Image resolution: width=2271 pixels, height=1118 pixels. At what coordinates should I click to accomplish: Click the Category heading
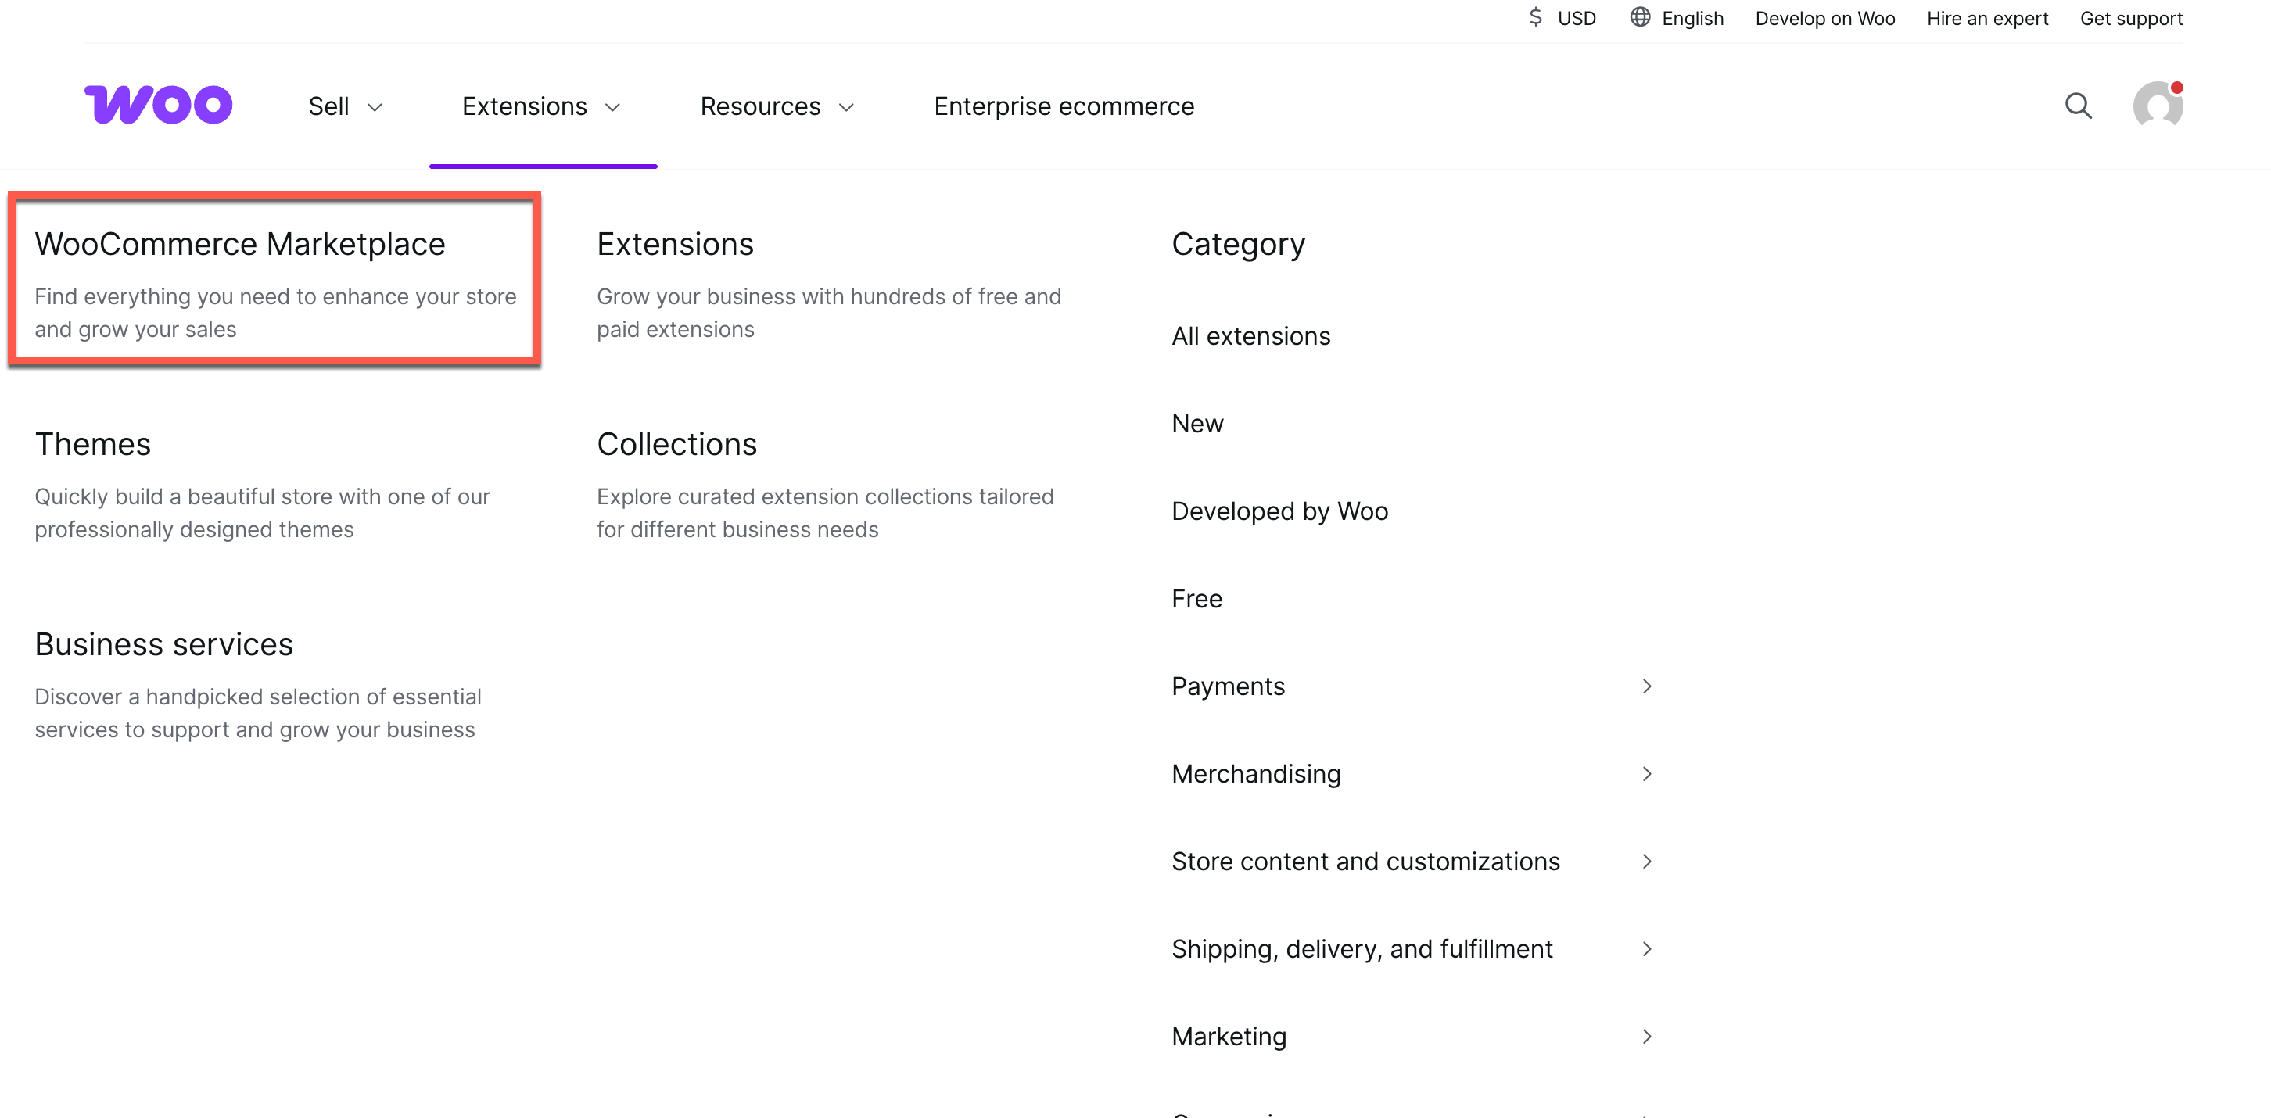1238,244
